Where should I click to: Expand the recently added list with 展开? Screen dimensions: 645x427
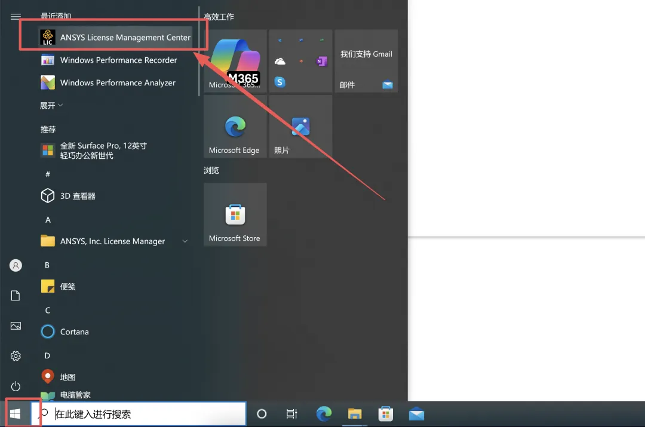51,106
